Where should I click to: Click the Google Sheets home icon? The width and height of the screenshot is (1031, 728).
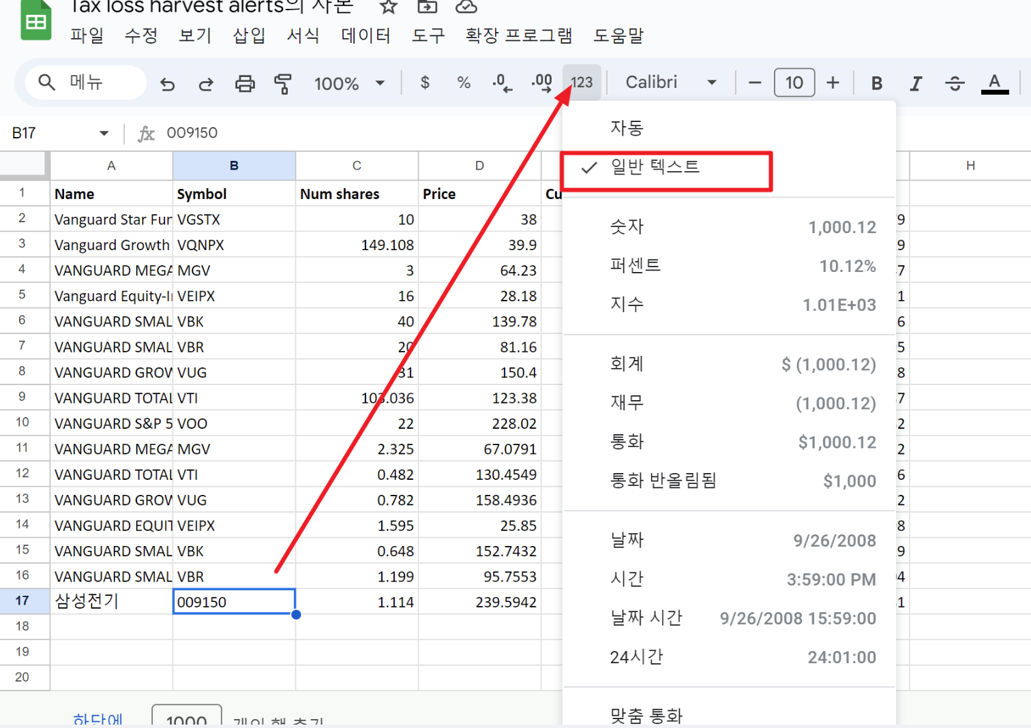pyautogui.click(x=35, y=21)
